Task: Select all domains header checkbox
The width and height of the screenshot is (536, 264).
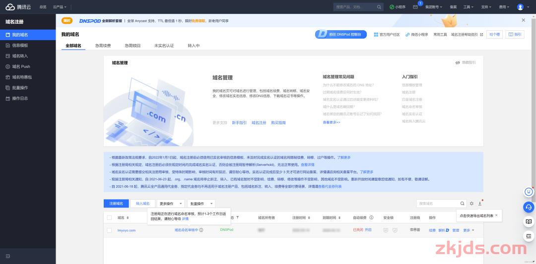Action: click(109, 217)
